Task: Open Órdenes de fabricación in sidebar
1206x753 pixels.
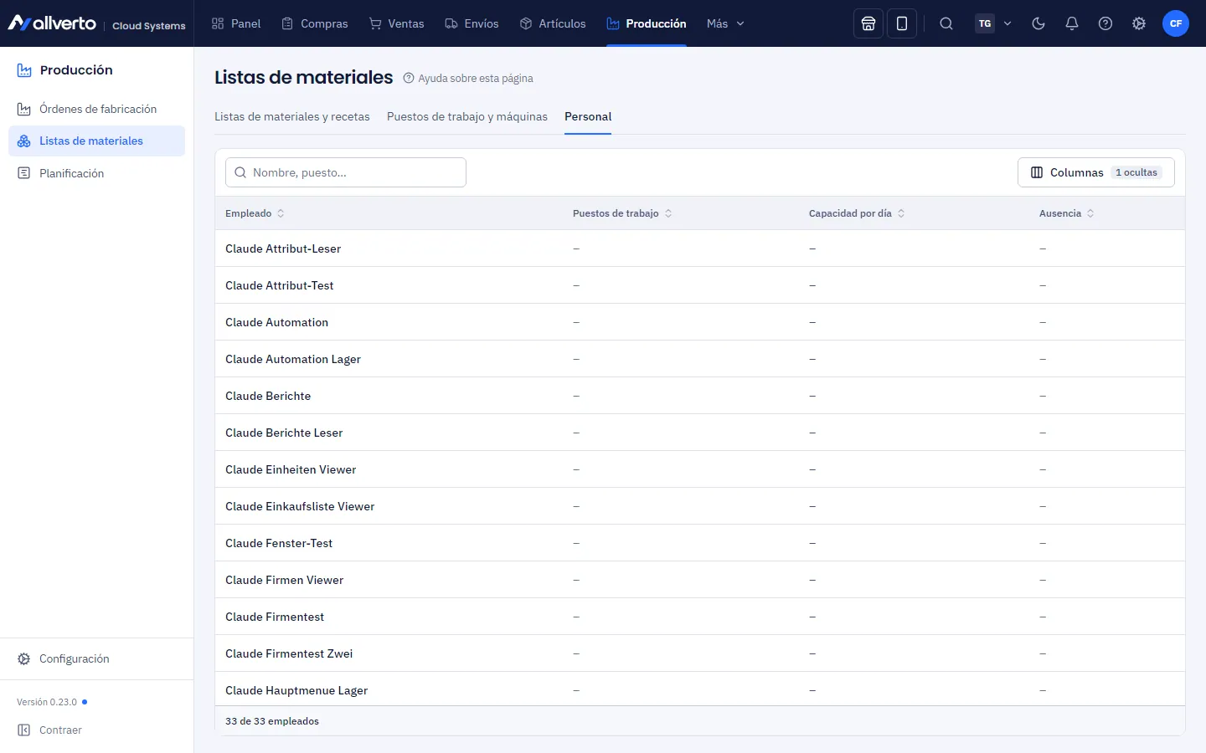Action: tap(97, 109)
